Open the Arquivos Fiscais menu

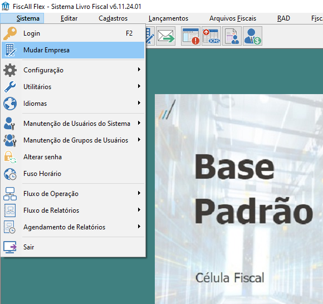[233, 18]
